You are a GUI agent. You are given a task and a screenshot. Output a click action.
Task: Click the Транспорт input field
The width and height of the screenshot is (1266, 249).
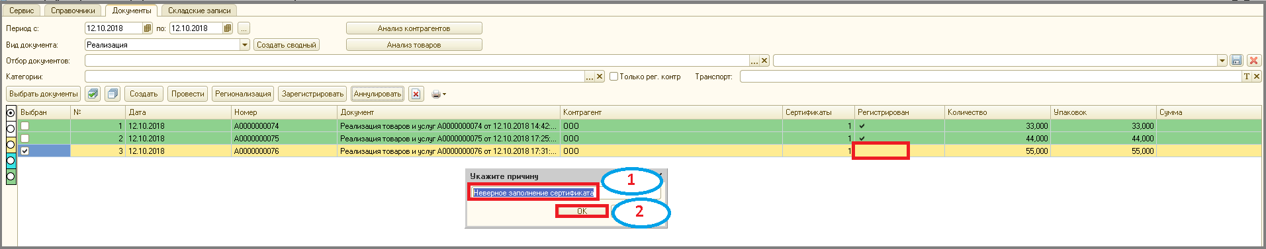point(991,77)
